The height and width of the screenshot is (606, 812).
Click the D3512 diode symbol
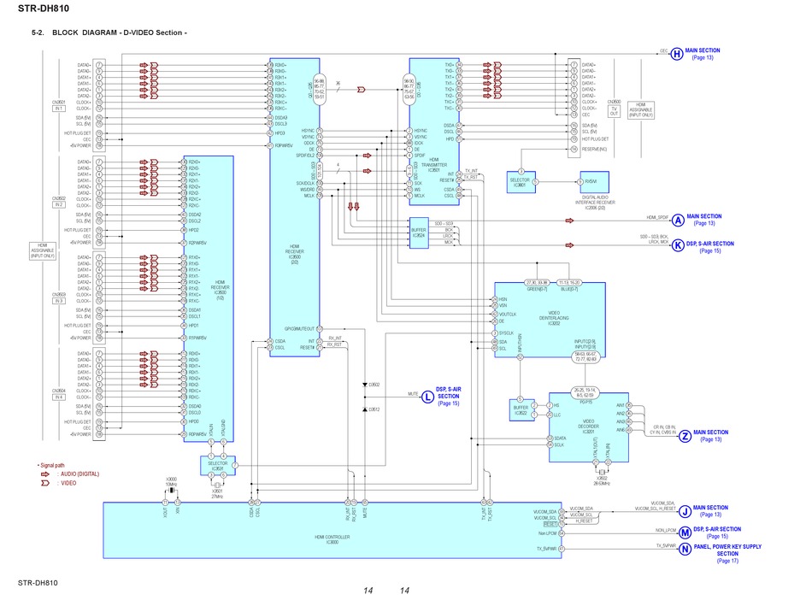pyautogui.click(x=365, y=409)
